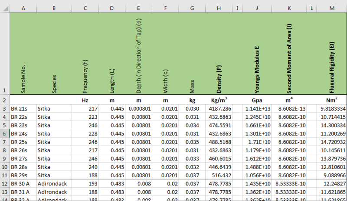Click the 'Length (L)' header cell
The height and width of the screenshot is (201, 347).
click(x=112, y=53)
